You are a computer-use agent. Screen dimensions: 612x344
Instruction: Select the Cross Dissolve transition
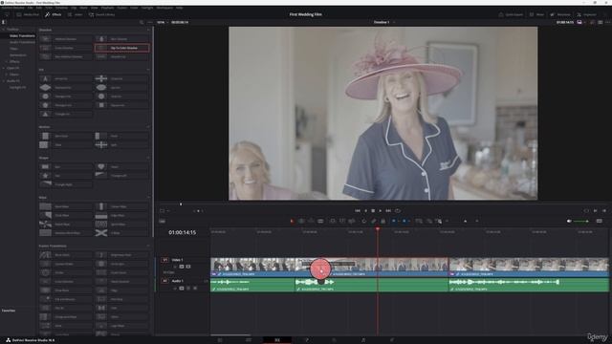[x=66, y=48]
